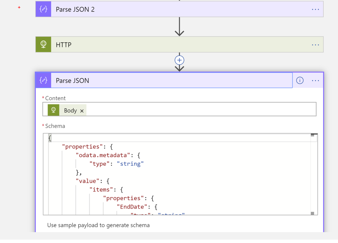The image size is (338, 243).
Task: Use sample payload to generate schema
Action: [x=98, y=225]
